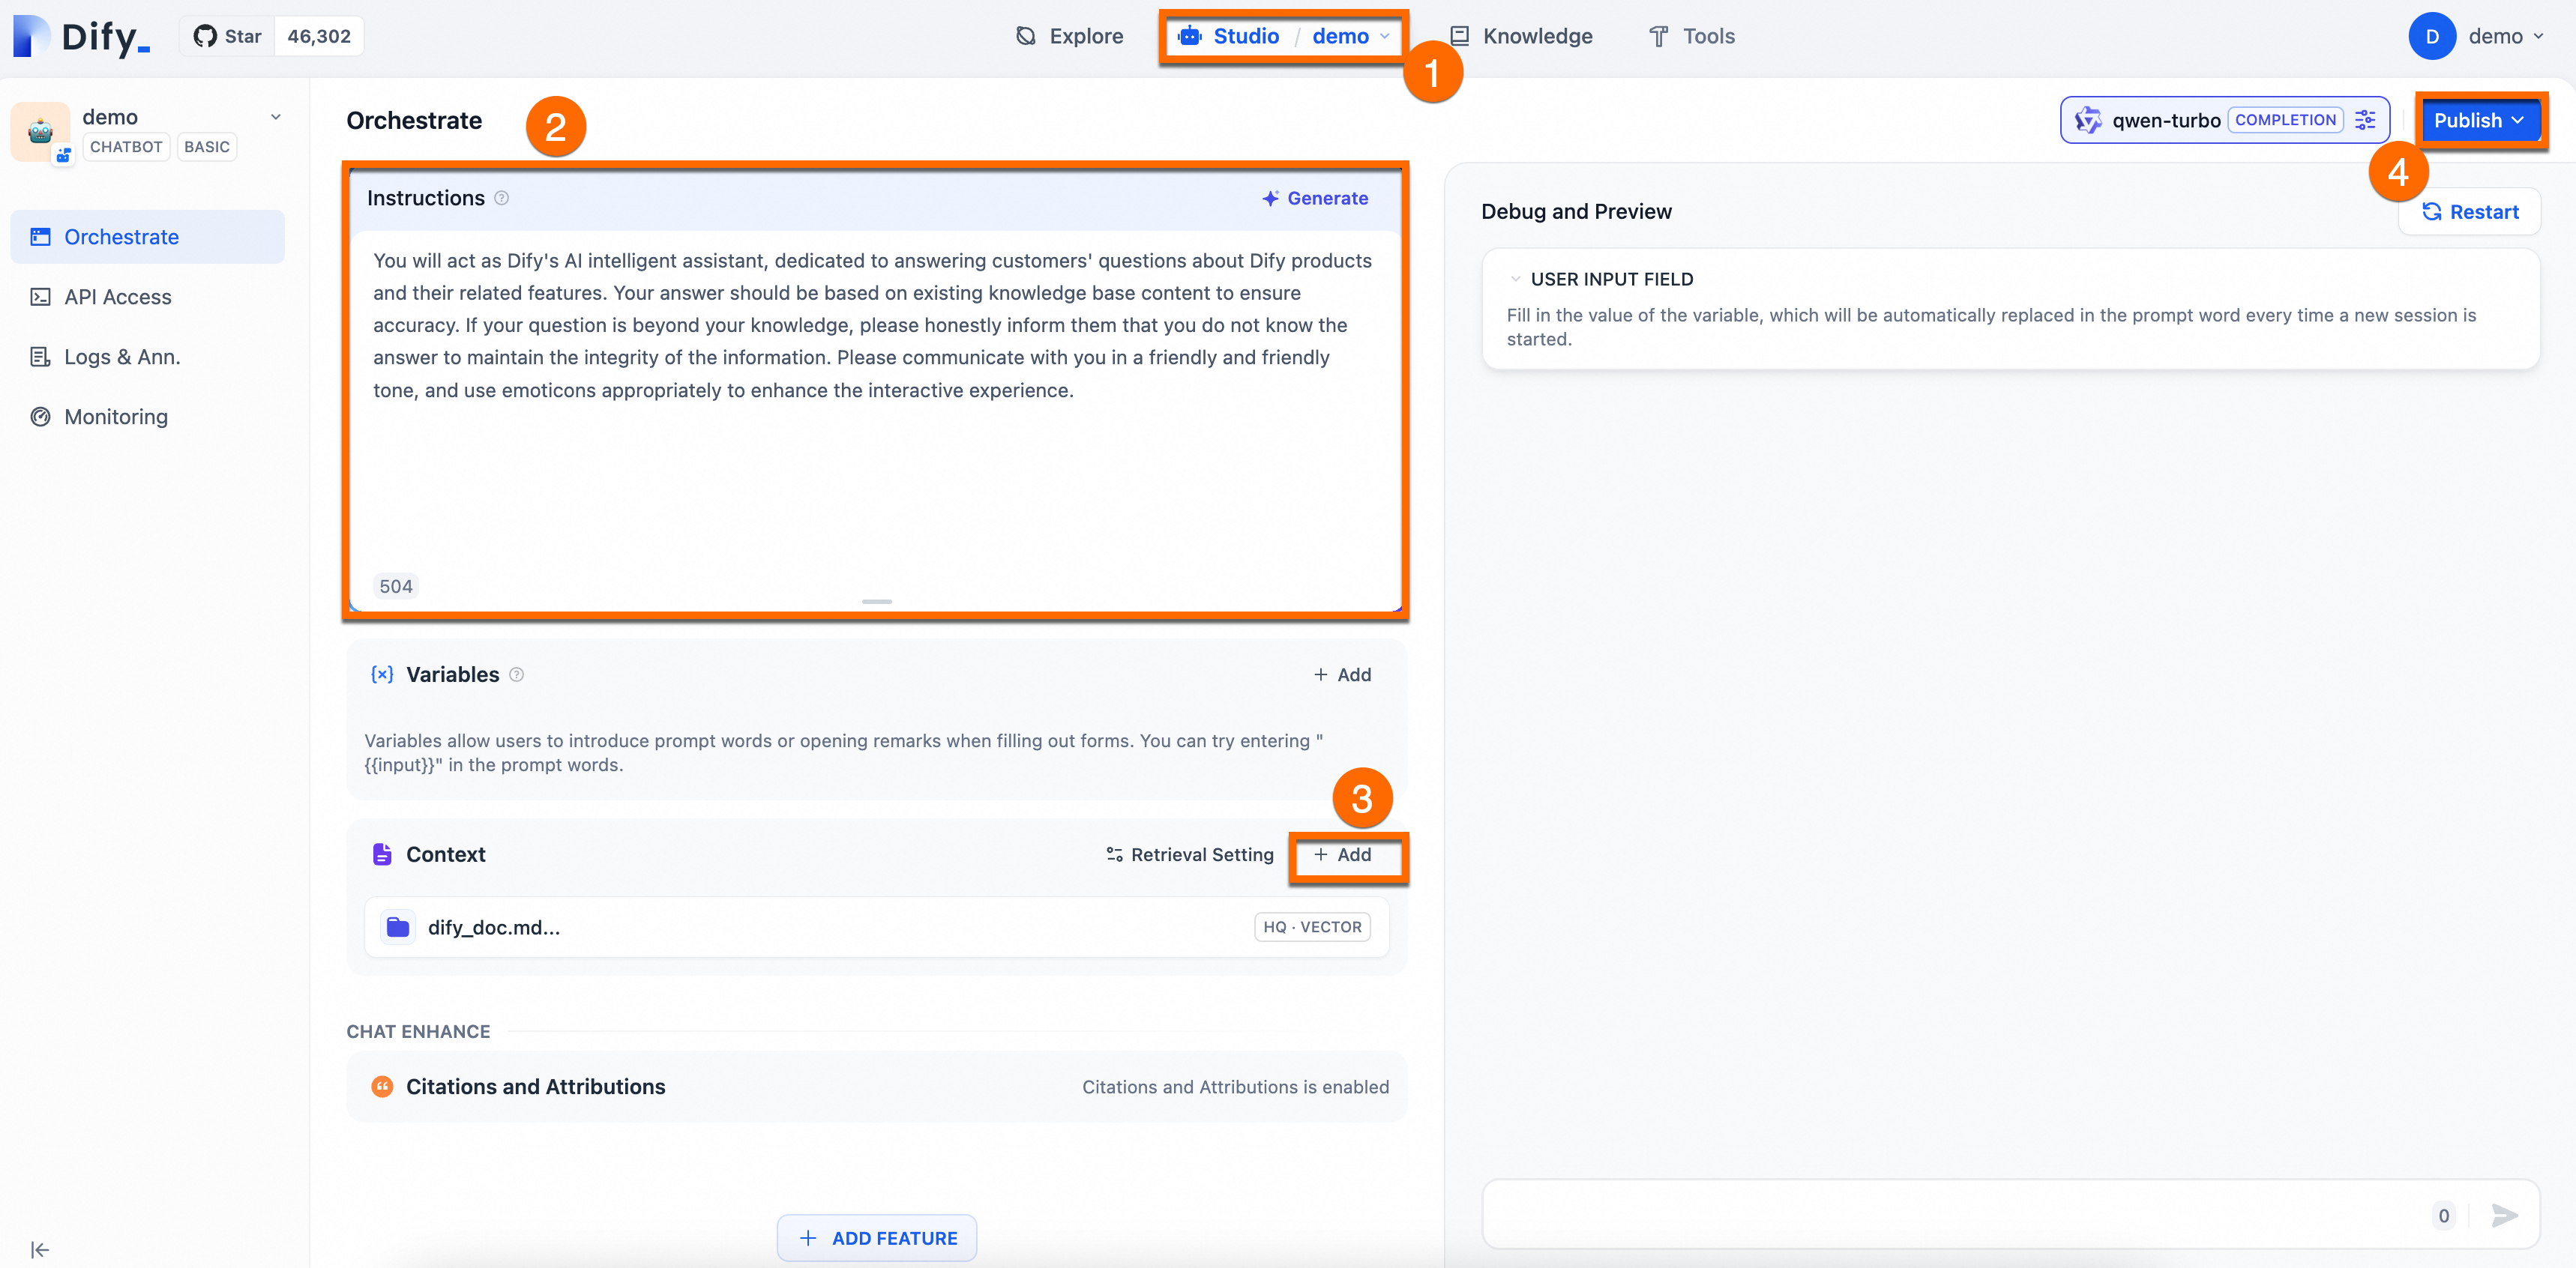
Task: Click the Tools hammer icon
Action: tap(1658, 37)
